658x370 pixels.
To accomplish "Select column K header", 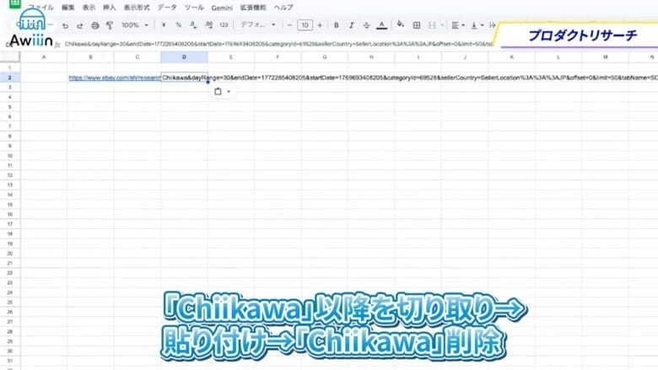I will 511,57.
